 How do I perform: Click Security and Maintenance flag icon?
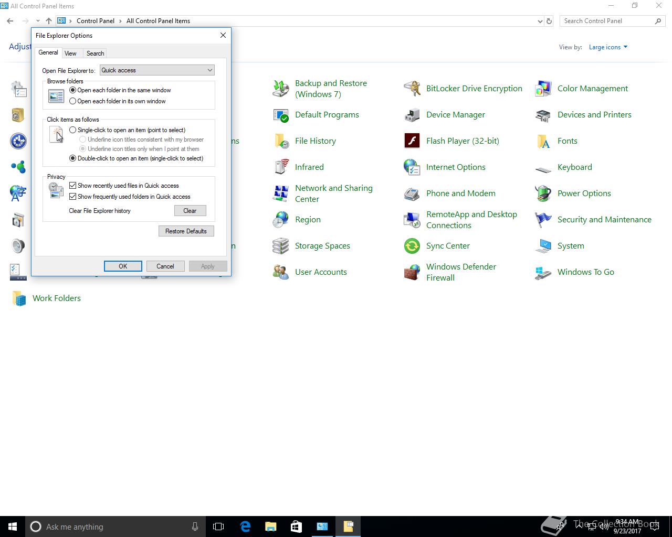point(543,220)
